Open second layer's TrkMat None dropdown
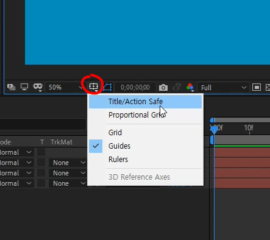The height and width of the screenshot is (240, 270). 68,163
